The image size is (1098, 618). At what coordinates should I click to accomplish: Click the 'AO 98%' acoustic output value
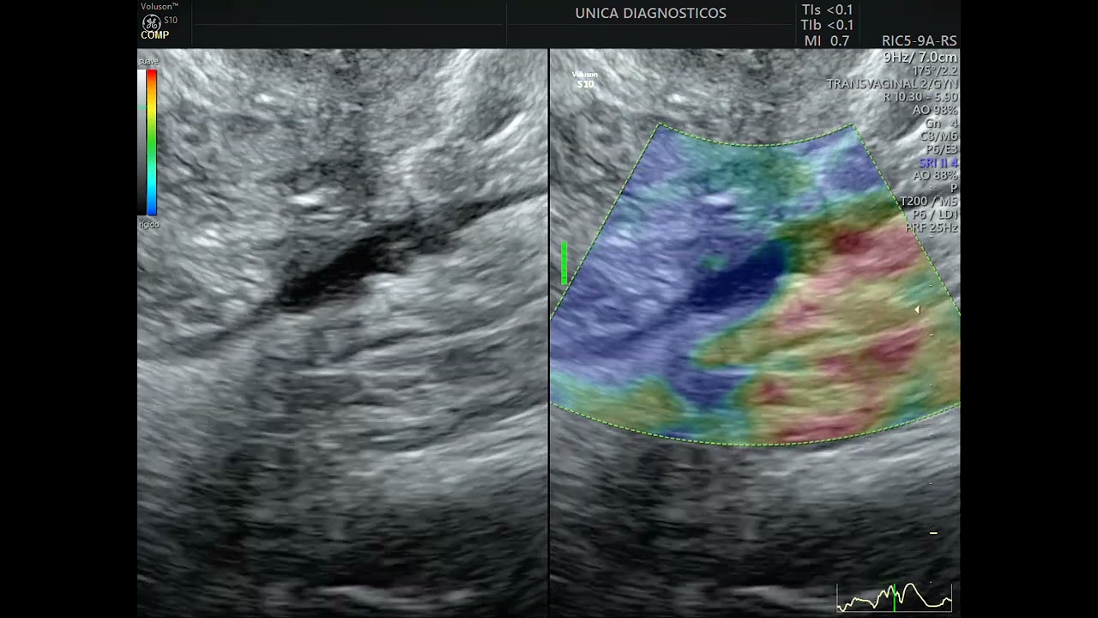(935, 110)
